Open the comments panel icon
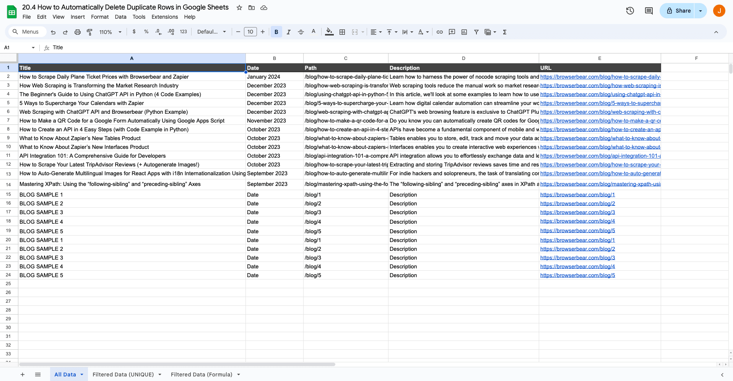 649,11
